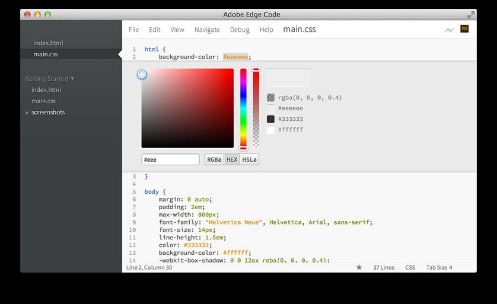Screen dimensions: 497x304
Task: Click Tab Size 4 in status bar
Action: pos(439,268)
